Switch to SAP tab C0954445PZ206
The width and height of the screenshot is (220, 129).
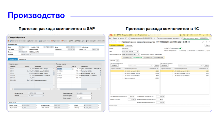23,59
